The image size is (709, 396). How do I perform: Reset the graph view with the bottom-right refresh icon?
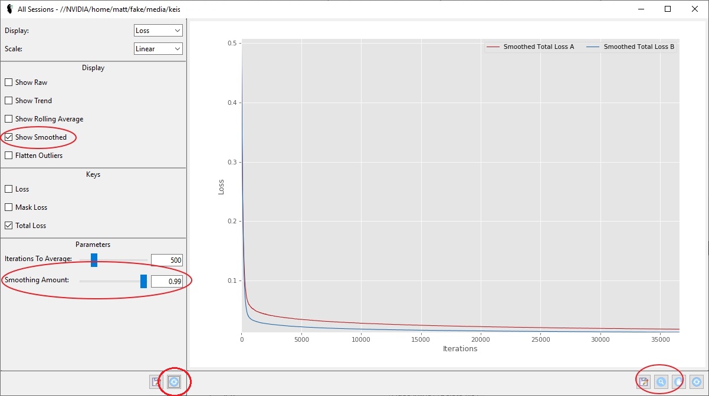[696, 382]
